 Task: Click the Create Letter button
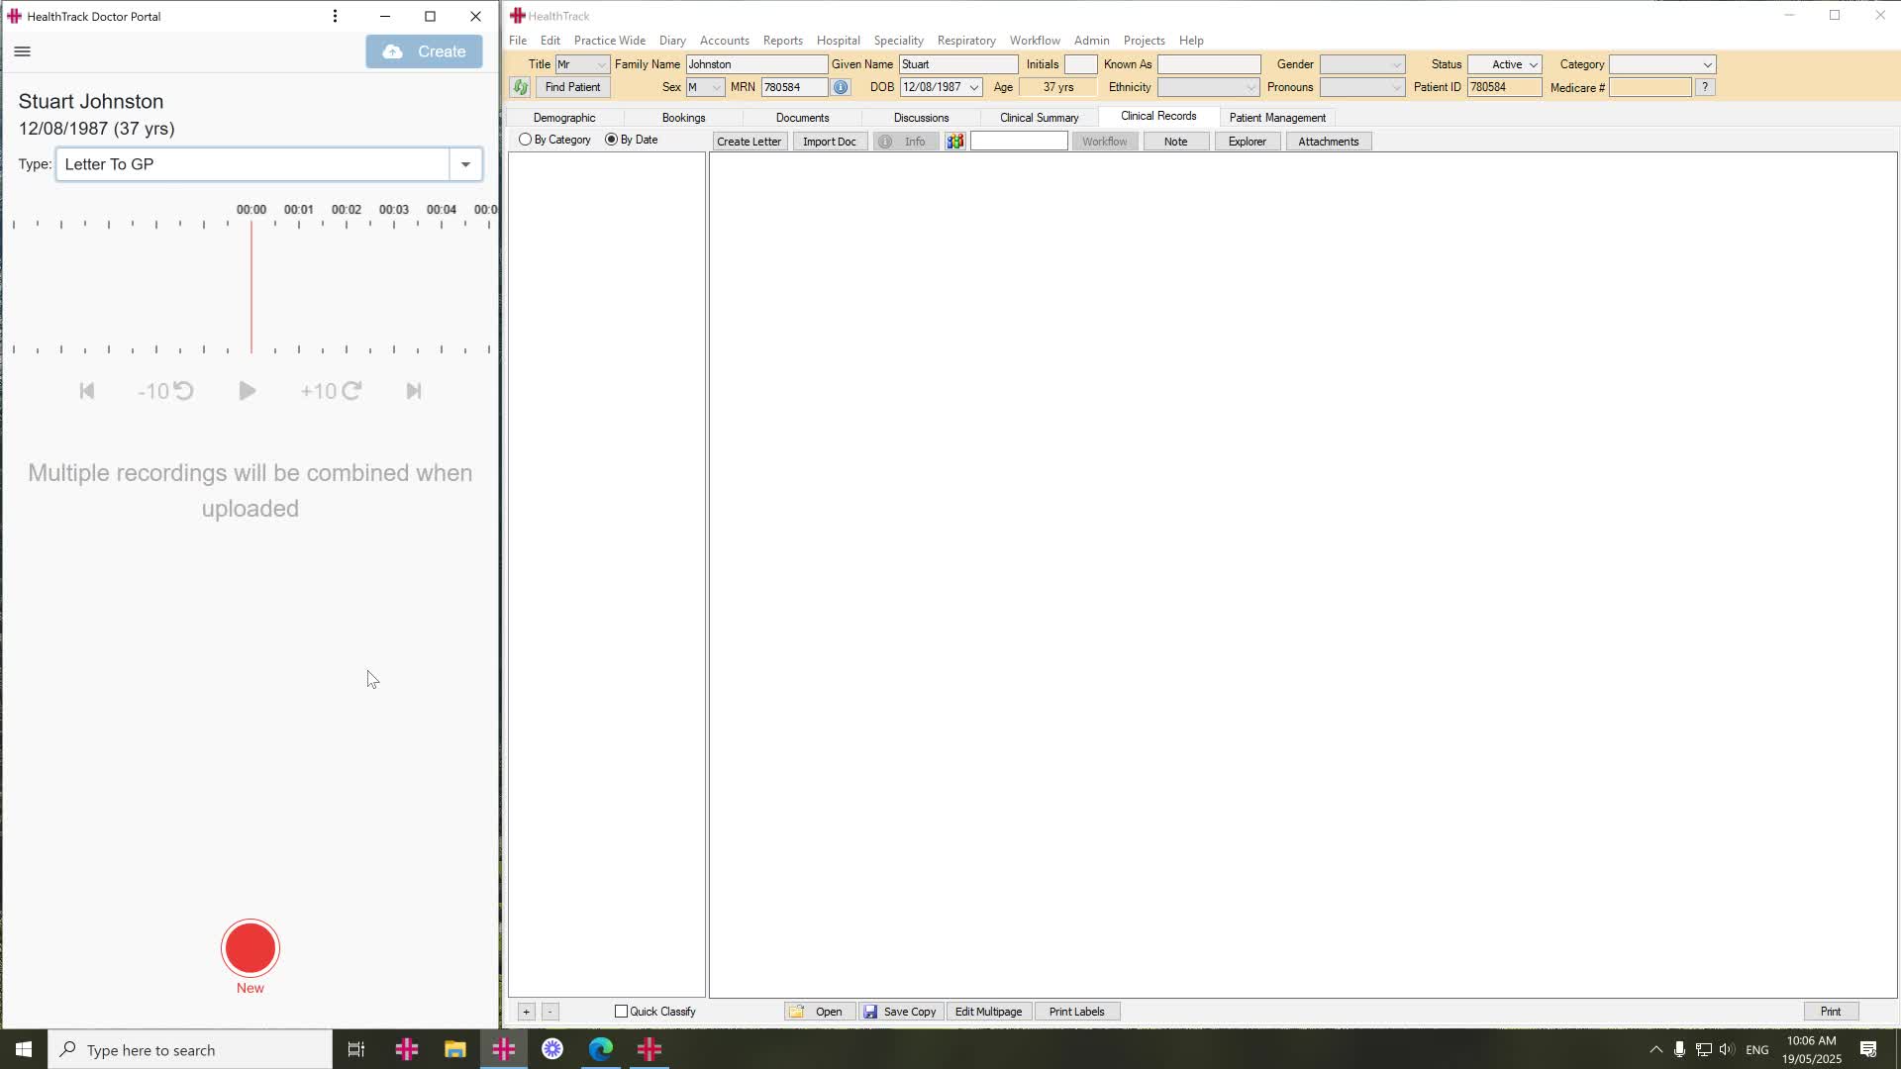tap(750, 142)
